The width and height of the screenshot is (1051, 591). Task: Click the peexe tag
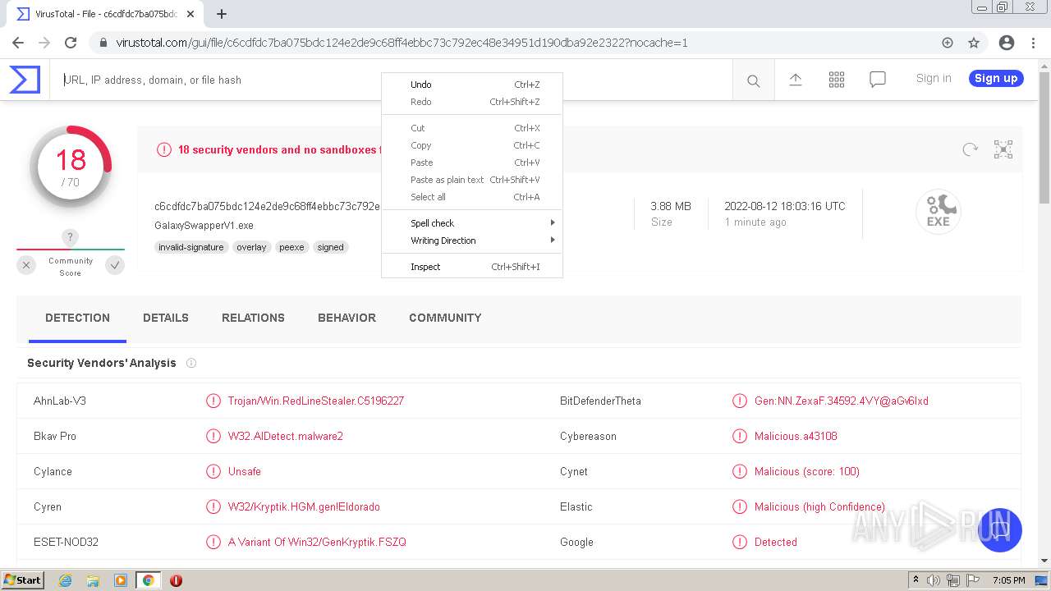(291, 247)
